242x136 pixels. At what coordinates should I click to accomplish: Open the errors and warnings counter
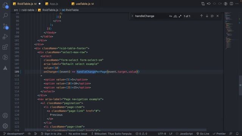(x=141, y=134)
